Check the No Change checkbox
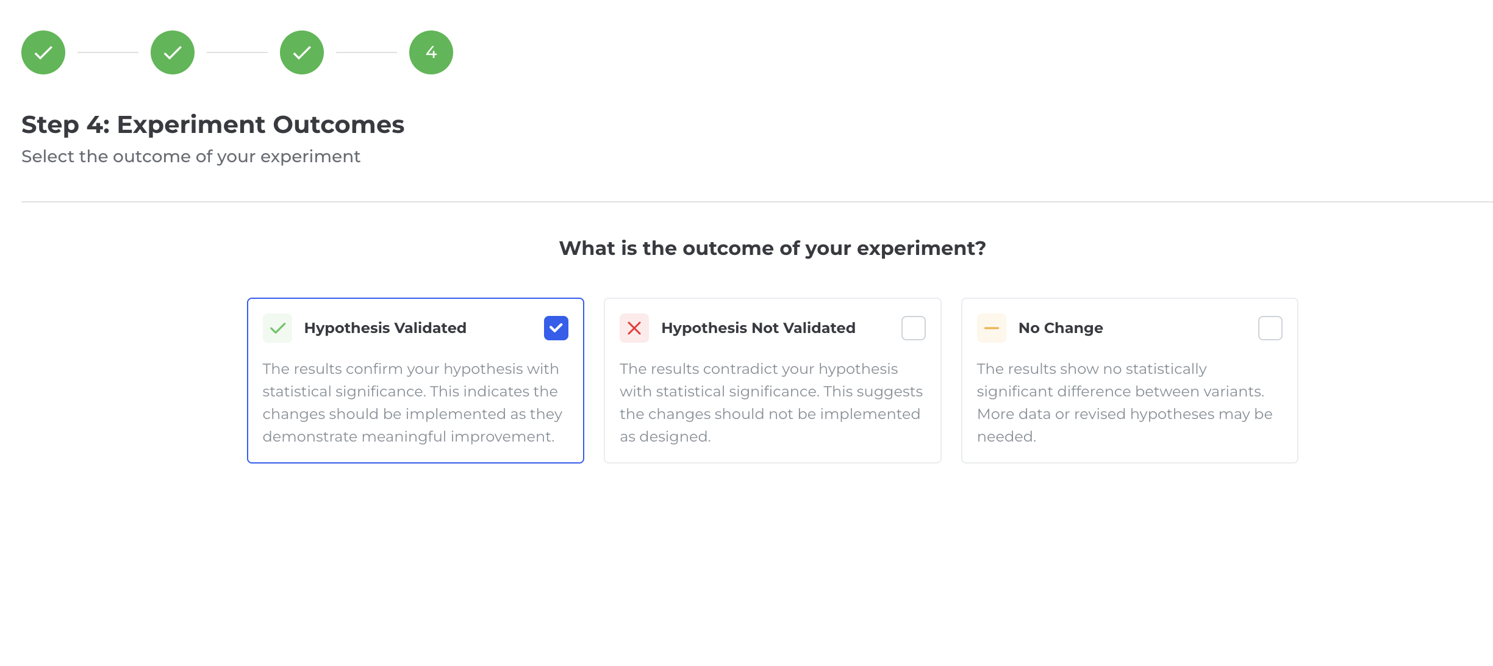 click(1270, 328)
